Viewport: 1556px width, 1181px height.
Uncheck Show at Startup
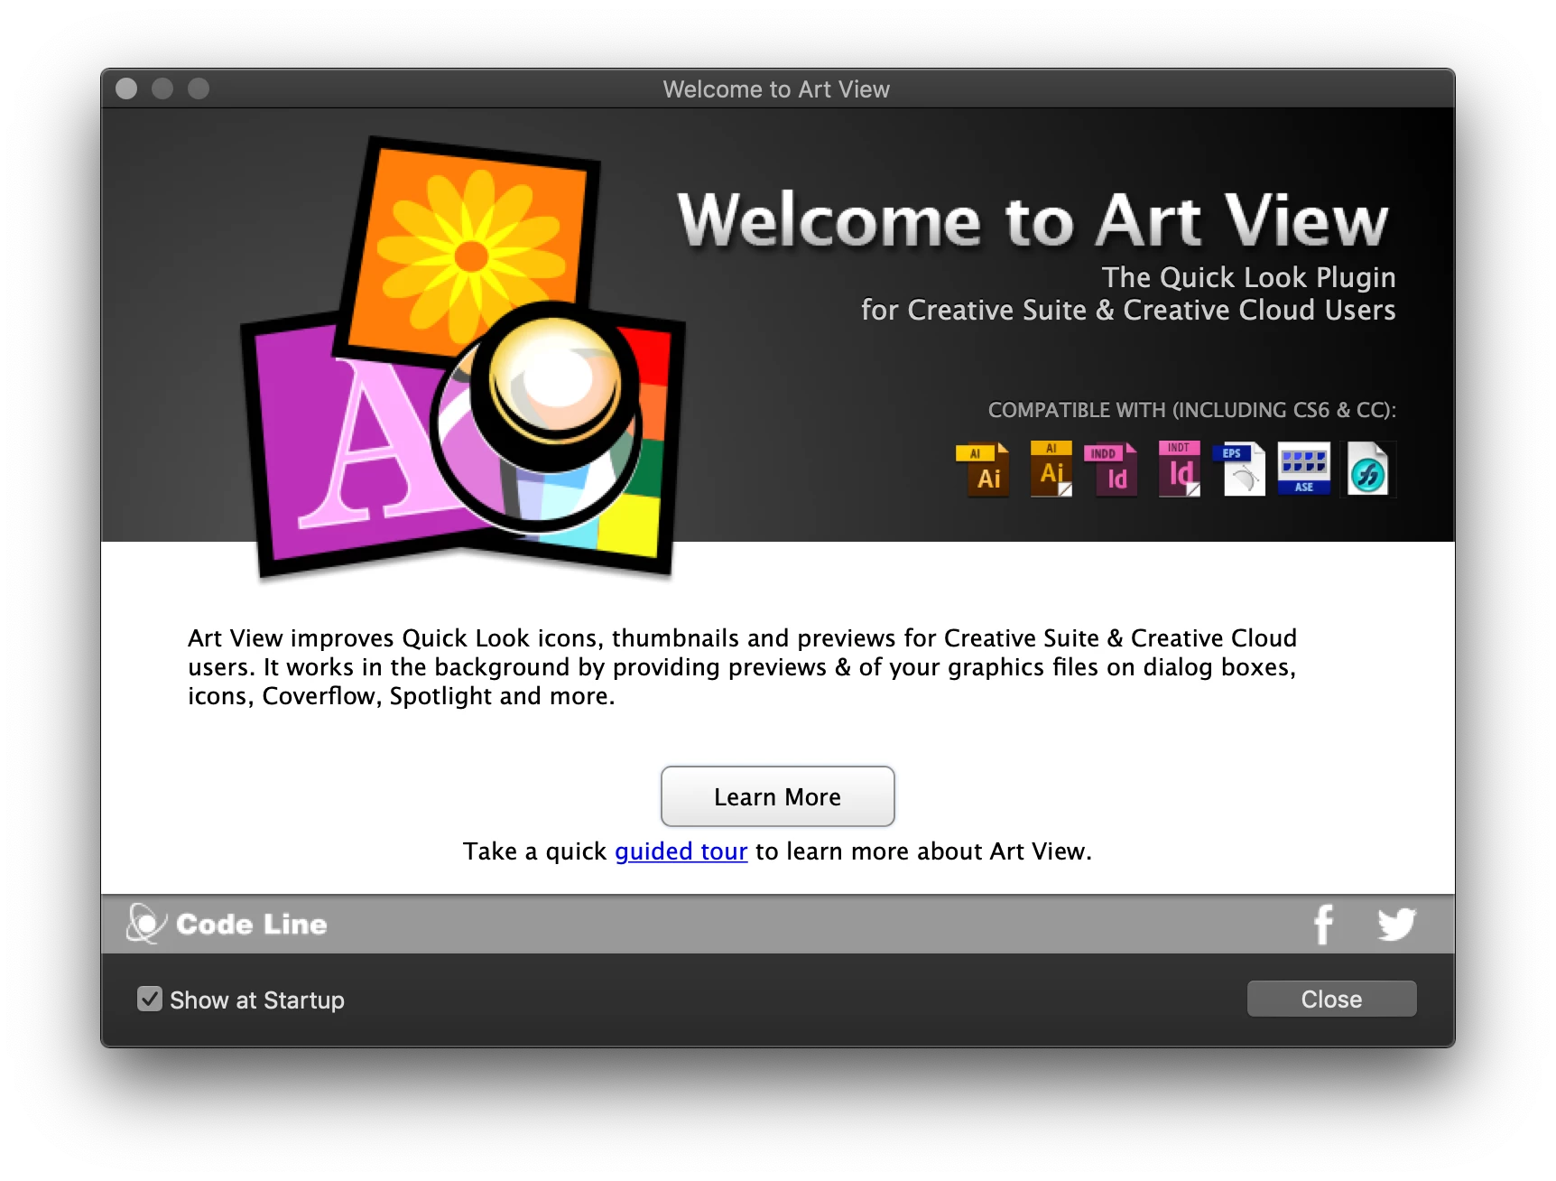click(150, 999)
